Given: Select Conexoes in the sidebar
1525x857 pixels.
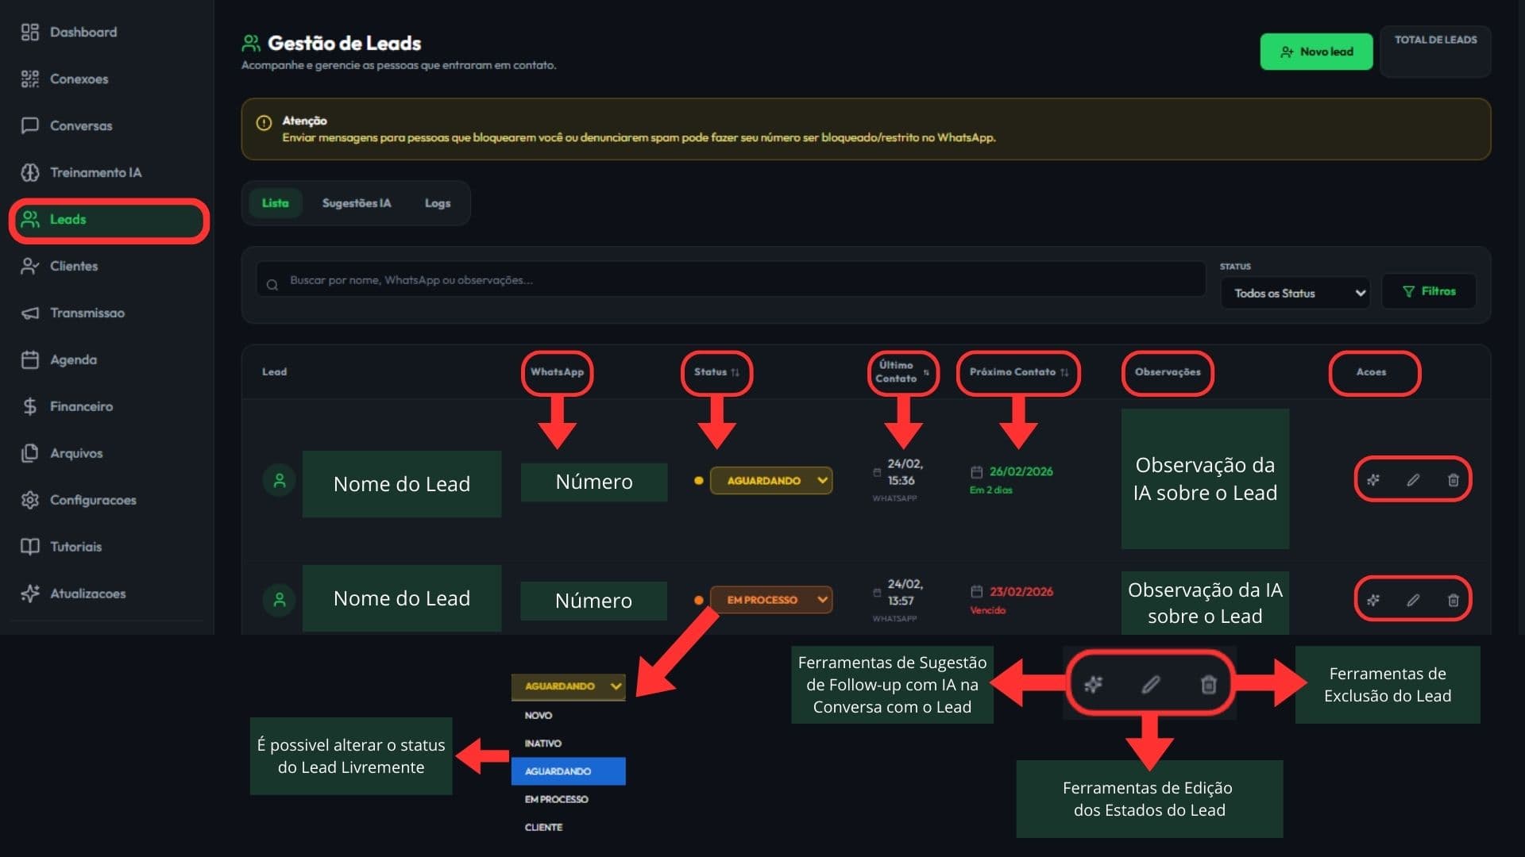Looking at the screenshot, I should pyautogui.click(x=79, y=79).
